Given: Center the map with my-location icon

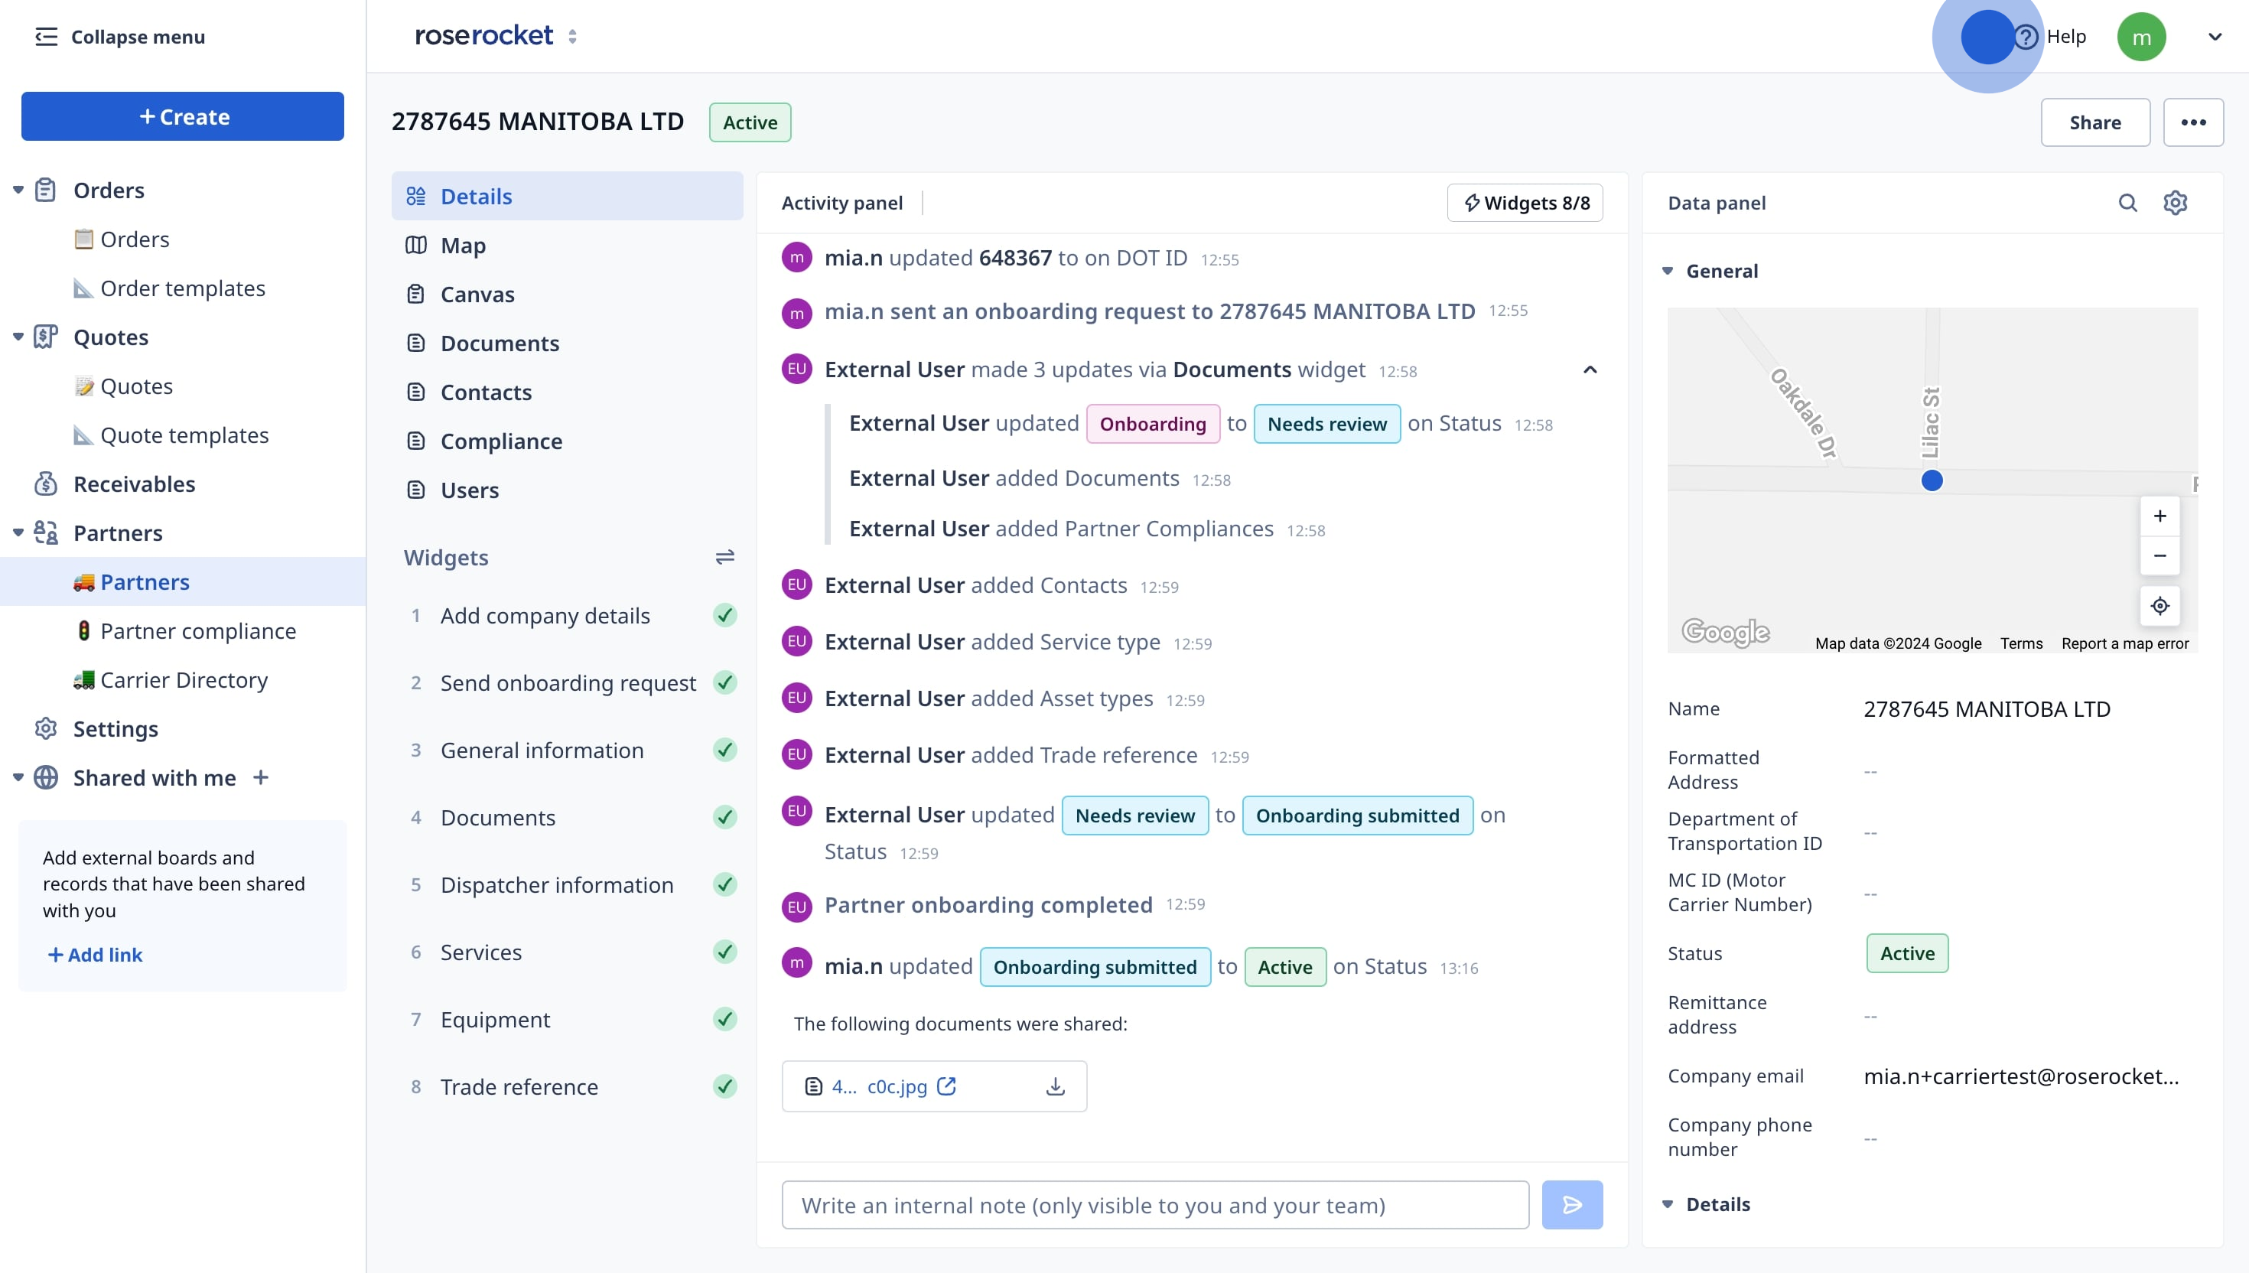Looking at the screenshot, I should point(2159,606).
